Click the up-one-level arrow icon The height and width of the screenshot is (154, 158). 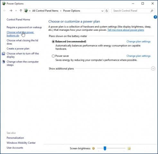pyautogui.click(x=21, y=11)
